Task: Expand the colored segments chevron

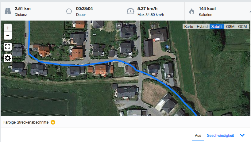Action: coord(242,135)
